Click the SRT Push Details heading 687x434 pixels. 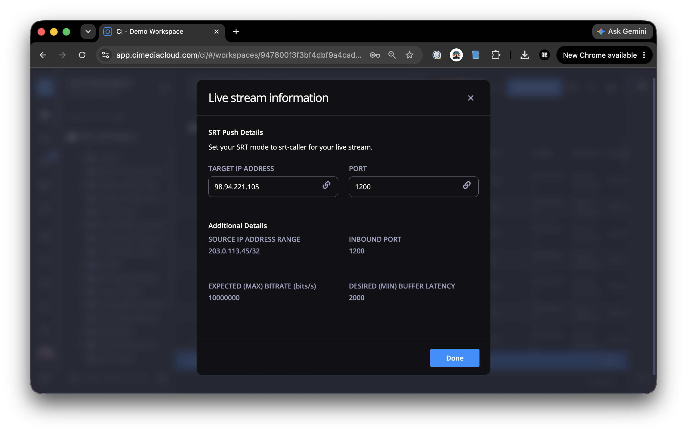point(235,132)
